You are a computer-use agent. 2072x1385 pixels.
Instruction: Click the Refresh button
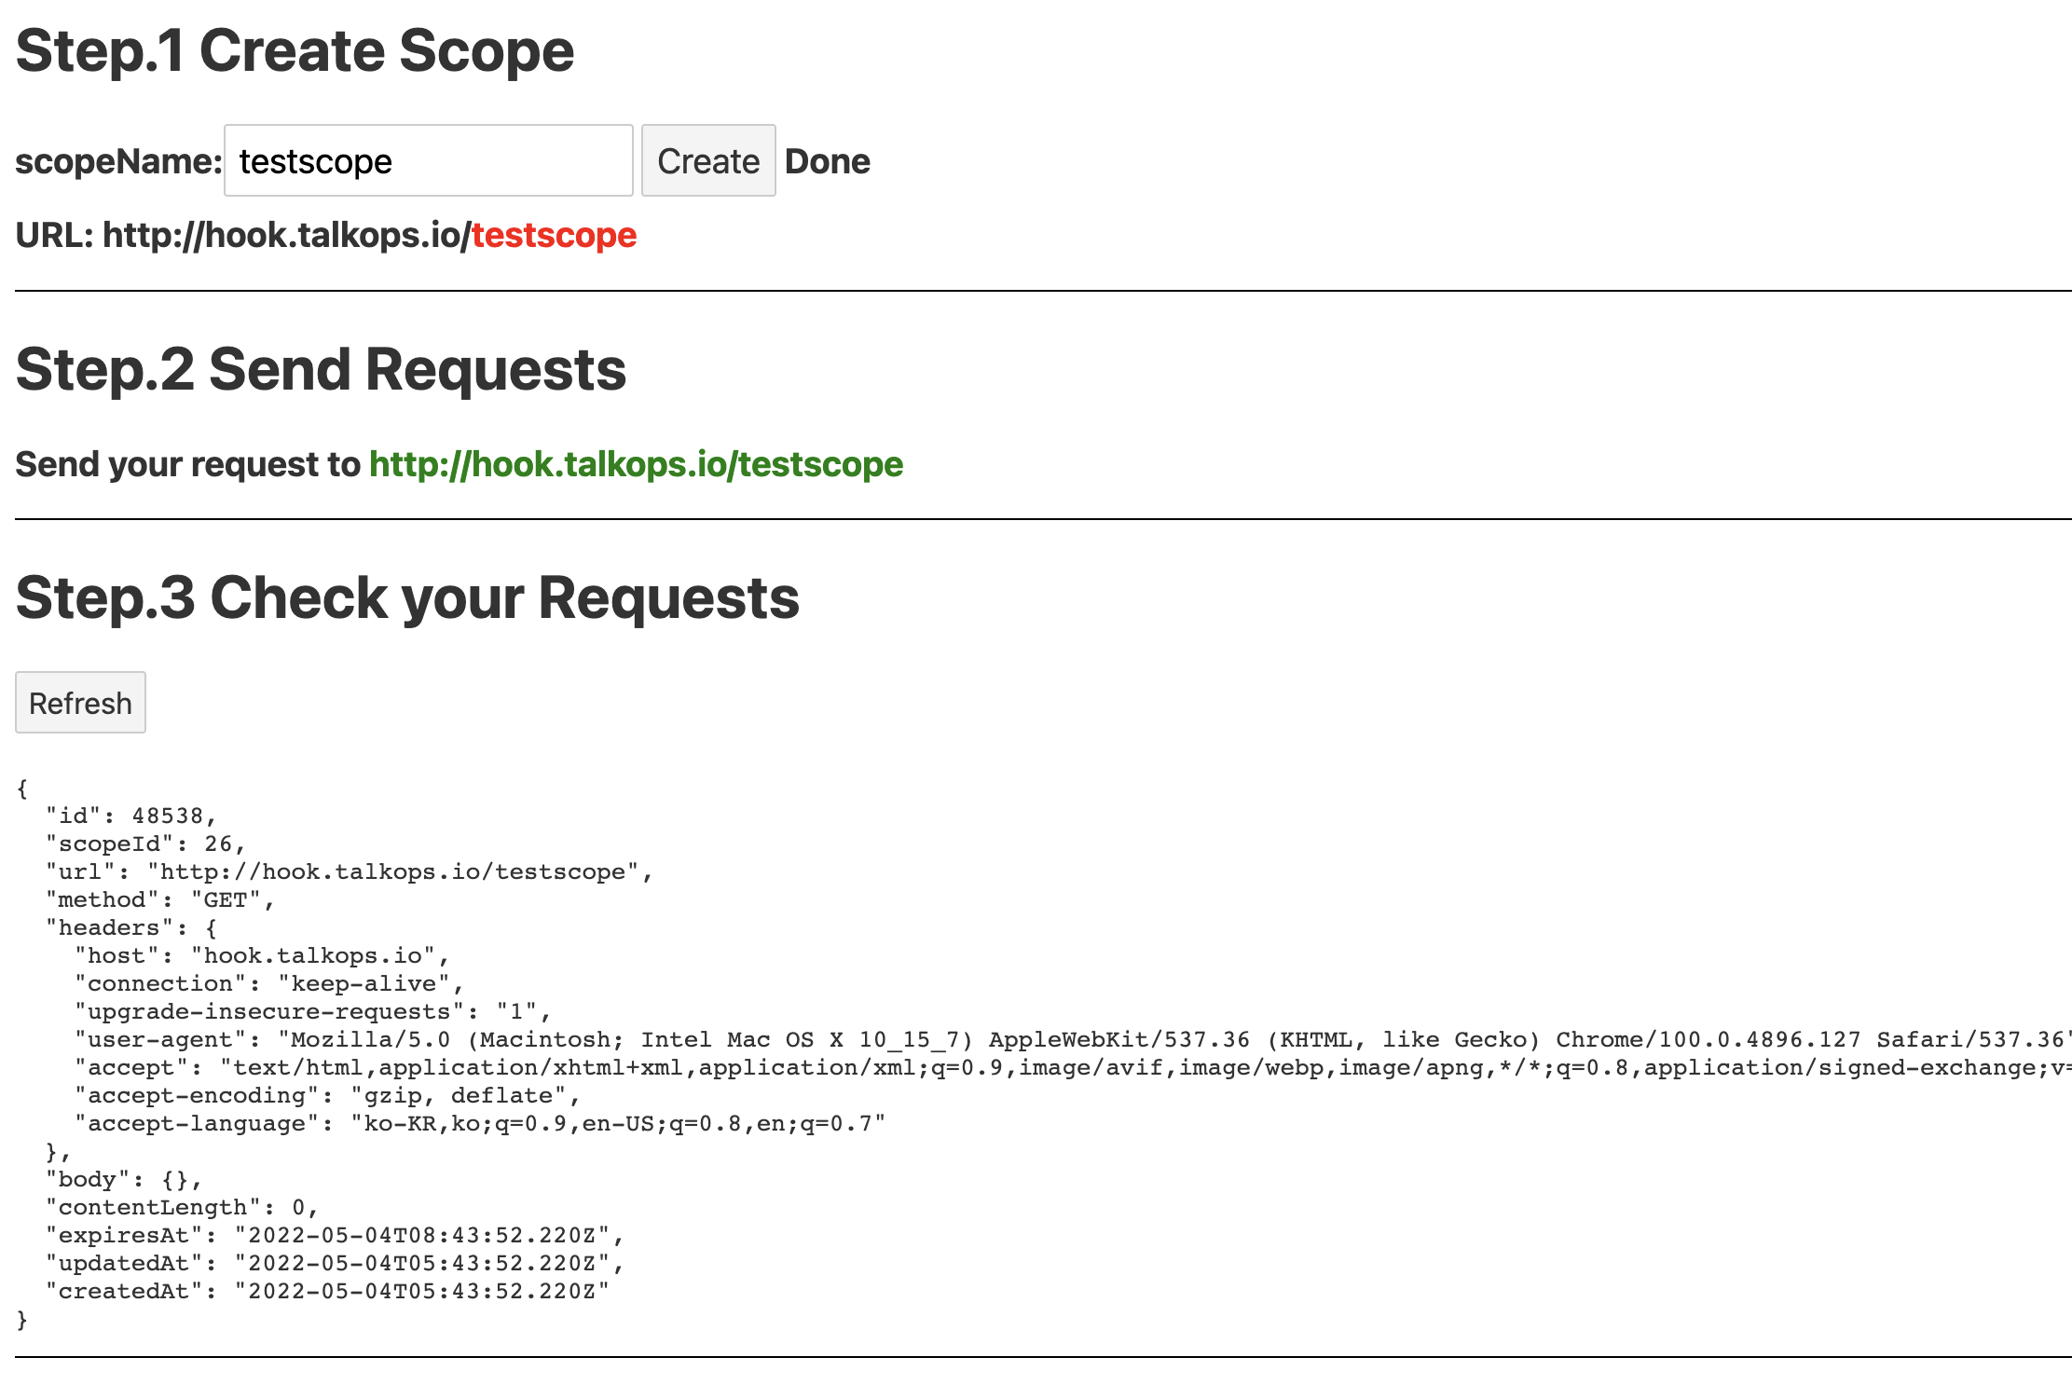(x=80, y=703)
